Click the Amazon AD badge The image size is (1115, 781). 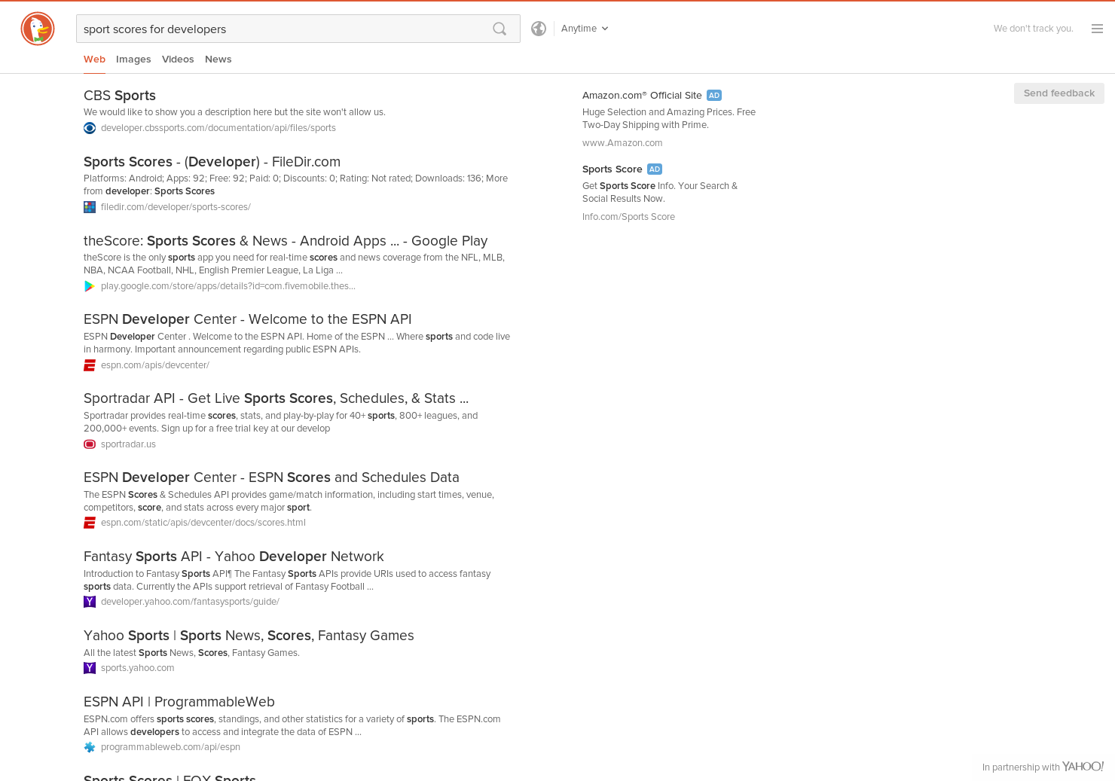pyautogui.click(x=714, y=96)
